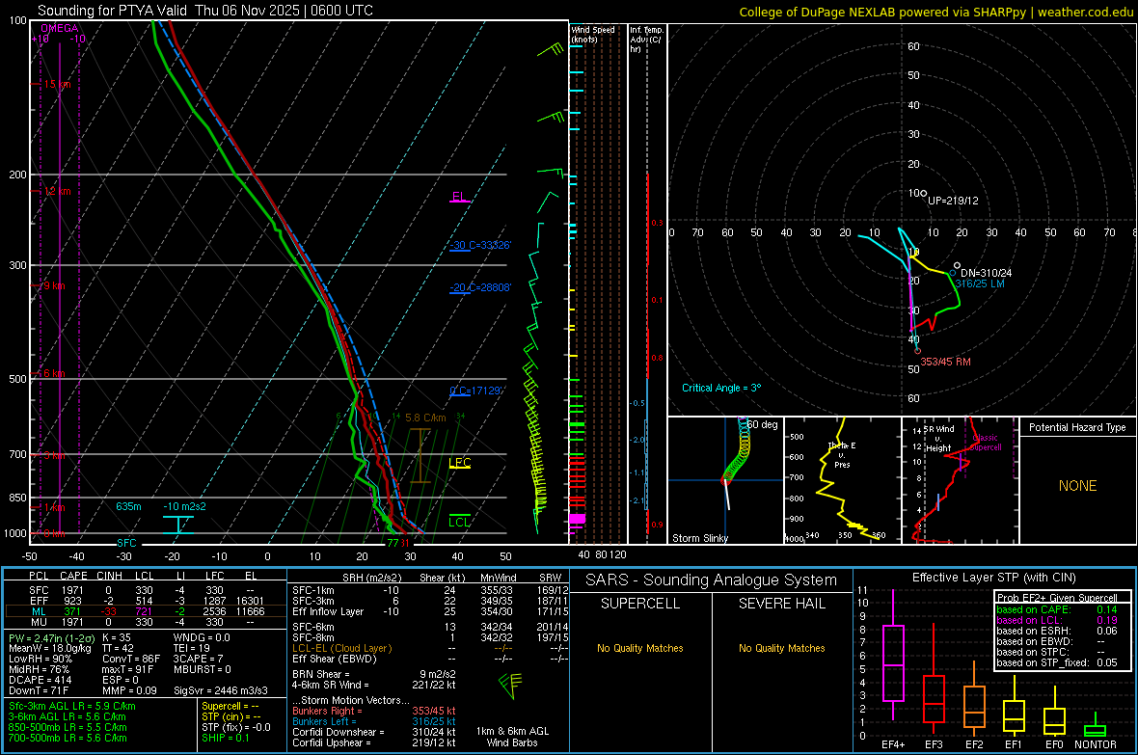Click the Effective Layer STP (with CIN) title
Viewport: 1138px width, 755px height.
click(993, 578)
